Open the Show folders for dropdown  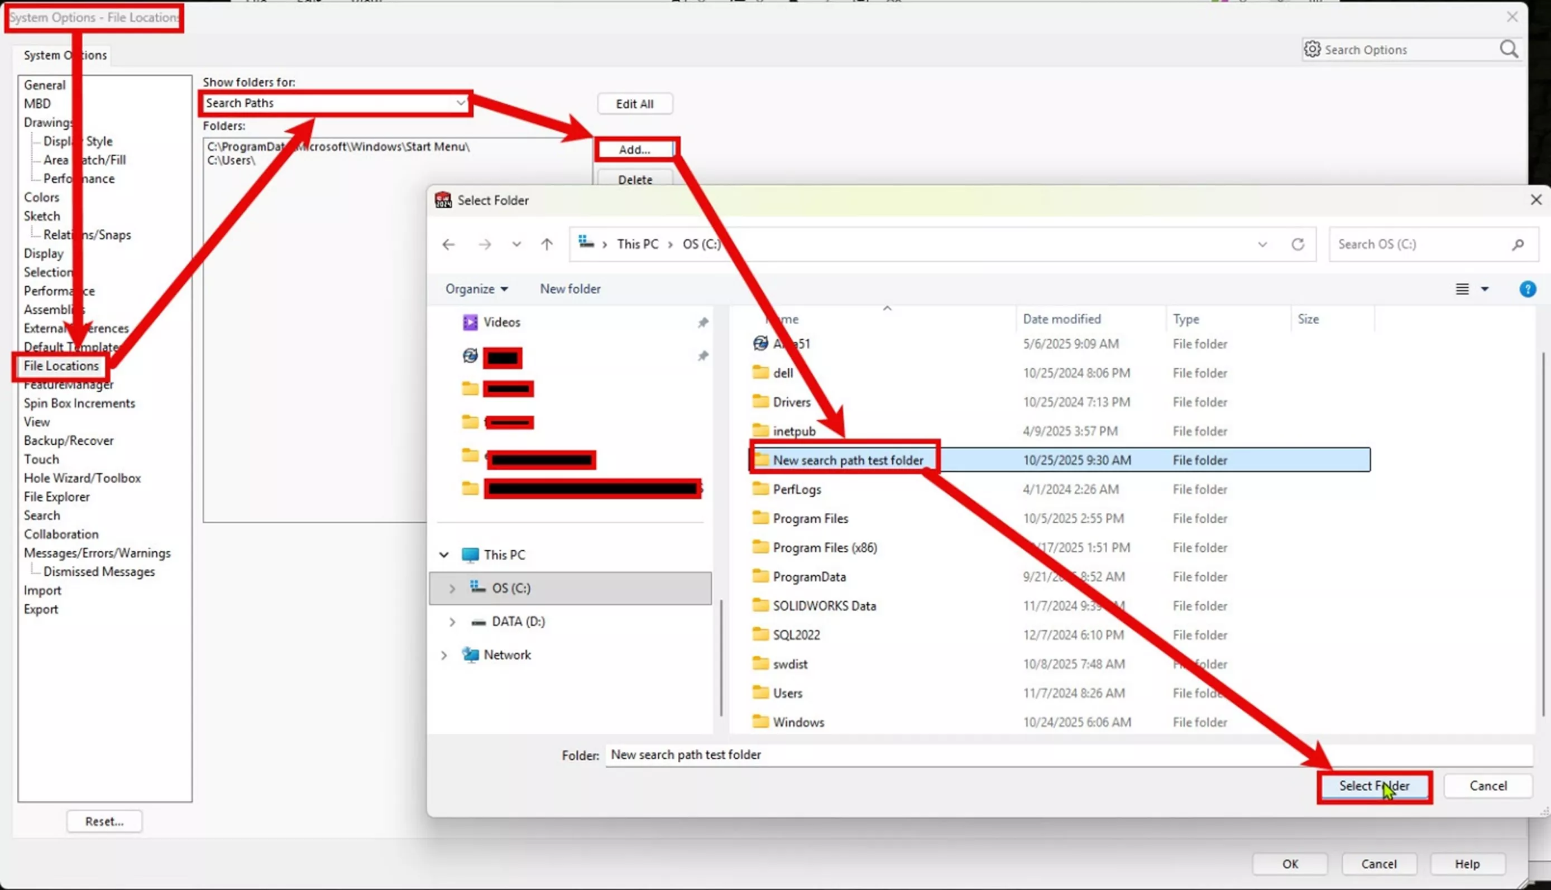(460, 103)
